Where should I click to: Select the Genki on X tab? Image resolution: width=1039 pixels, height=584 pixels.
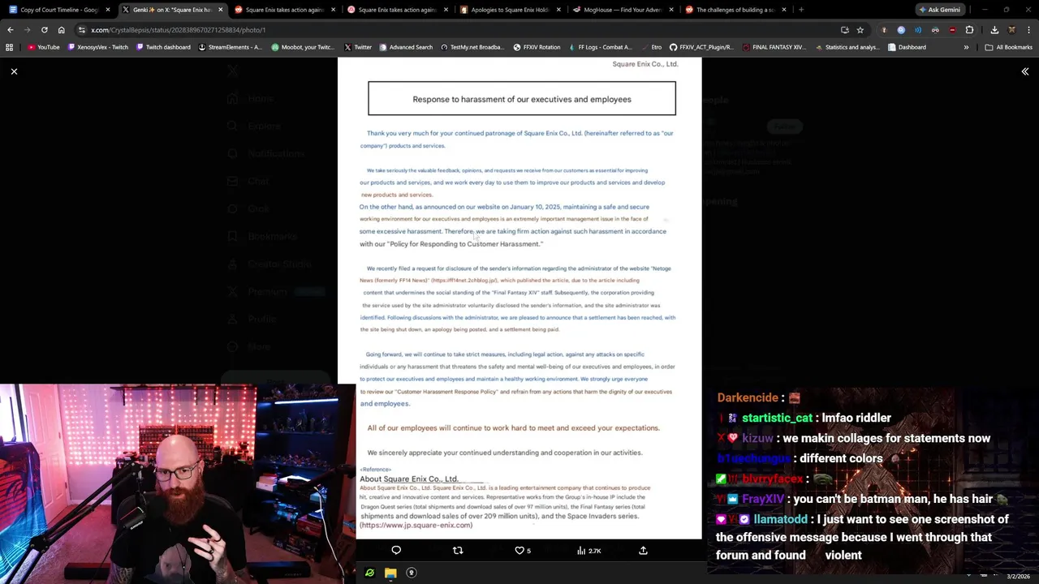coord(171,10)
